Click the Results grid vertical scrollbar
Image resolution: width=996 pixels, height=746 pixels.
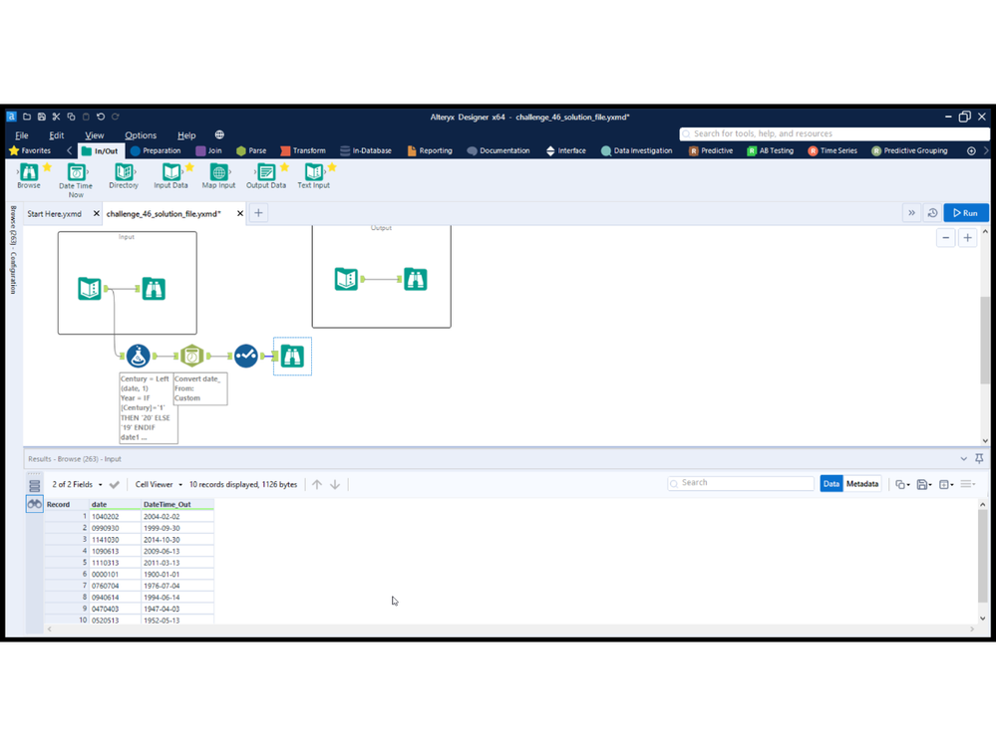coord(983,556)
